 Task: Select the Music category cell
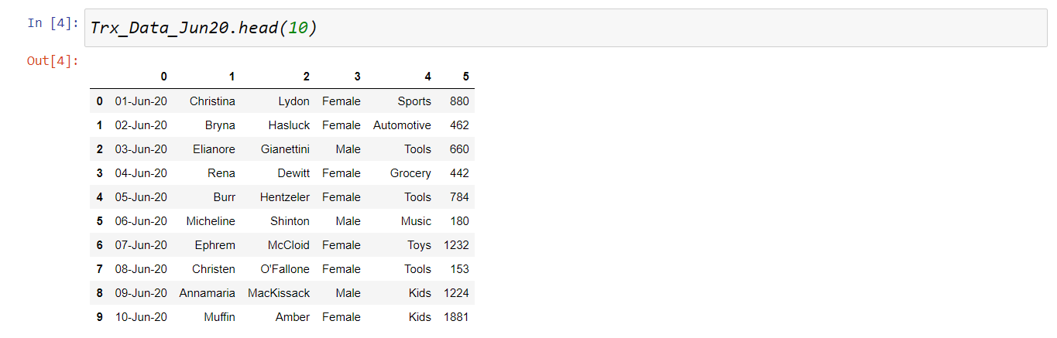coord(416,221)
